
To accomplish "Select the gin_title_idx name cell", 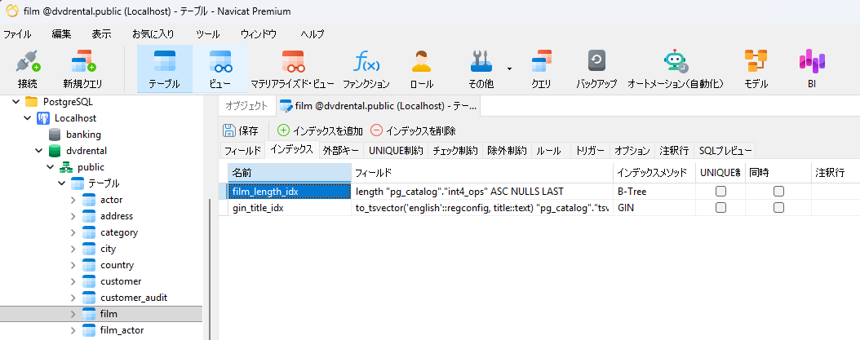I will 290,208.
